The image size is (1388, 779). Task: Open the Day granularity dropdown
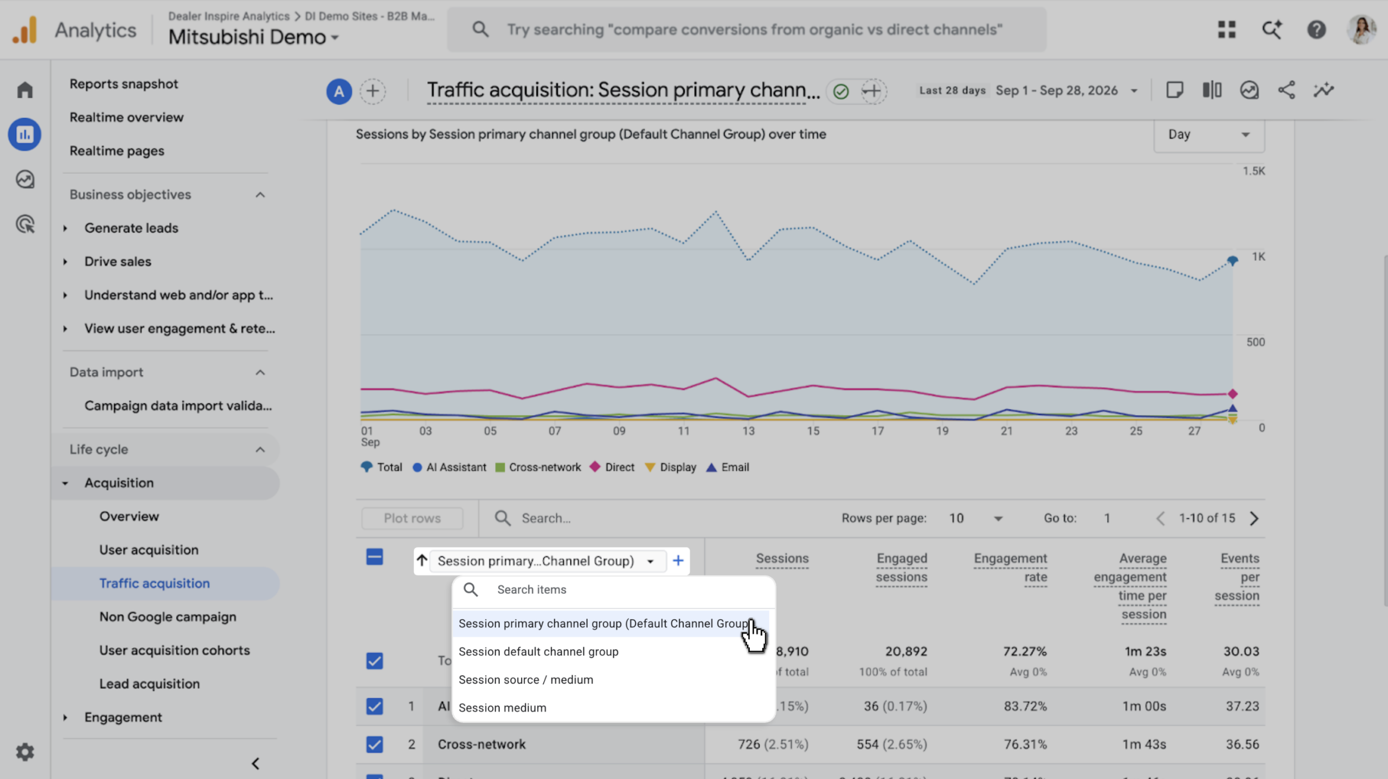pos(1209,134)
